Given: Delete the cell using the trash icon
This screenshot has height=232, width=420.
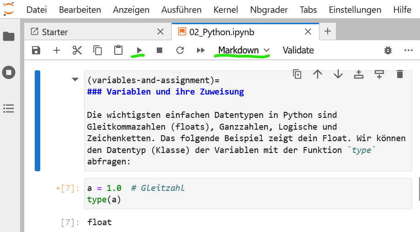Looking at the screenshot, I should tap(400, 74).
